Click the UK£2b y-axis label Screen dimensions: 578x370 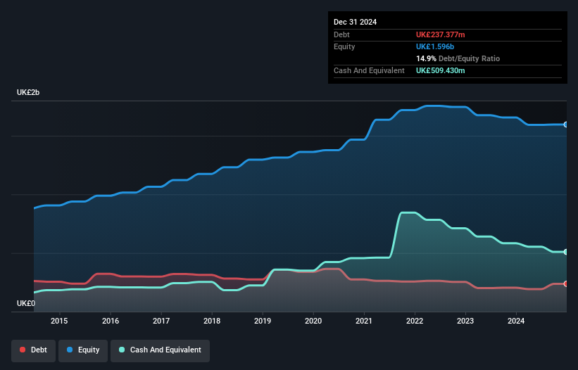[28, 92]
